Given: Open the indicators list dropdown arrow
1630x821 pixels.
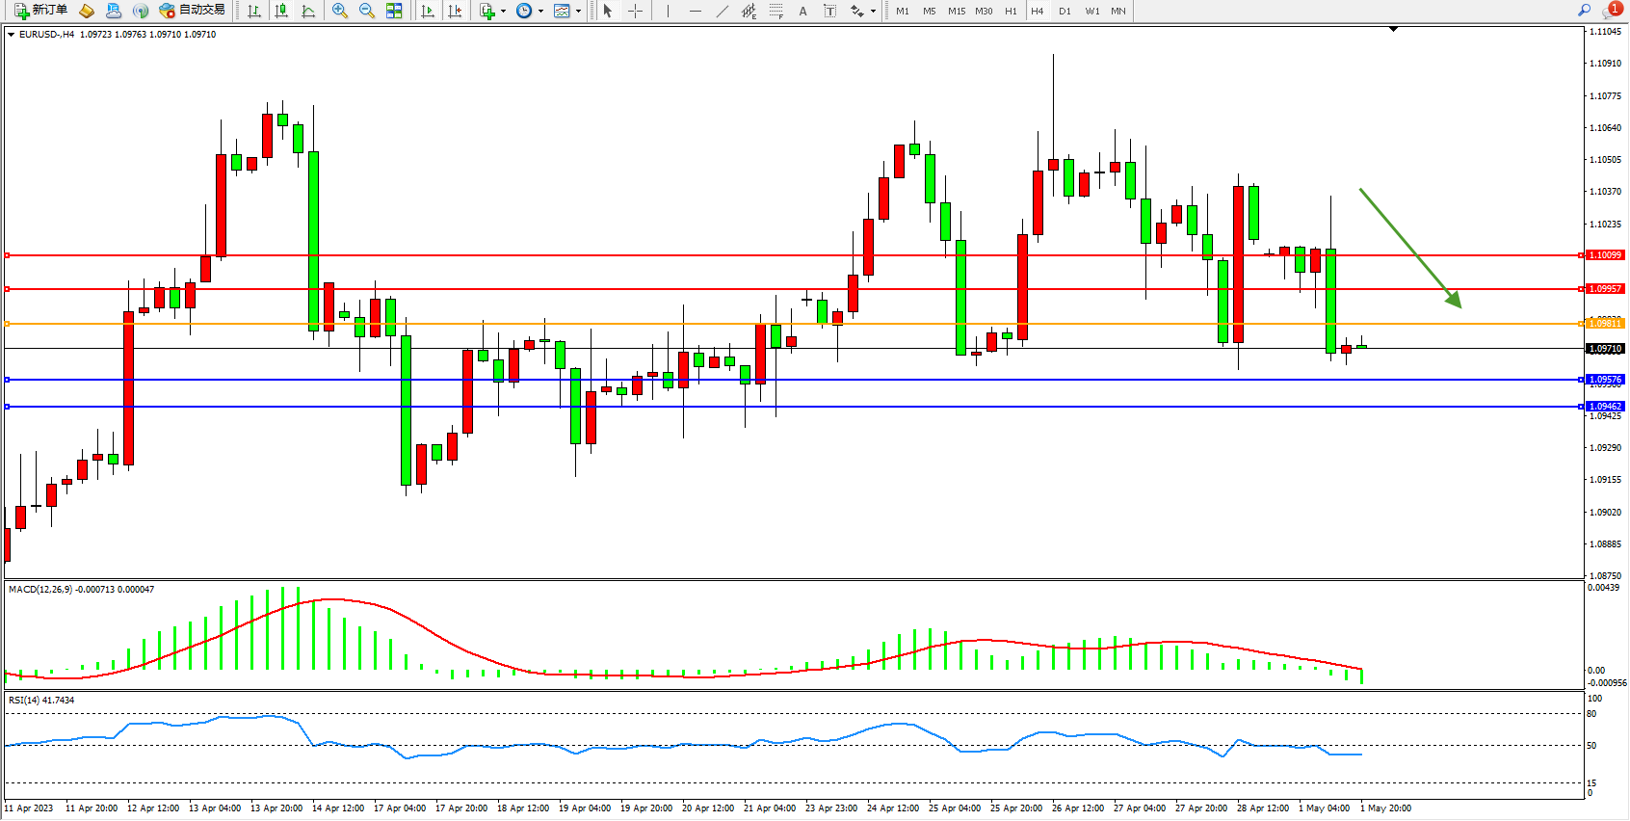Looking at the screenshot, I should [x=503, y=12].
